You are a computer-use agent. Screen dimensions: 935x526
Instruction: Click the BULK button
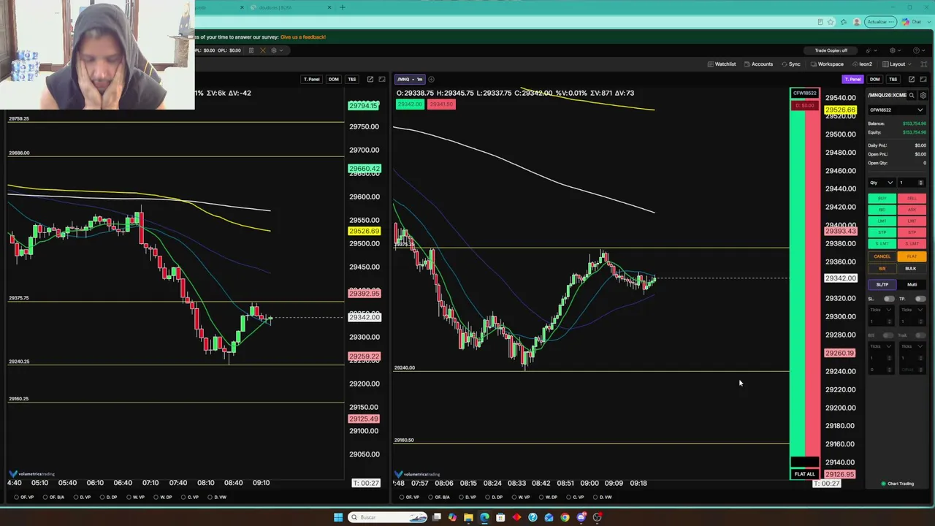912,268
